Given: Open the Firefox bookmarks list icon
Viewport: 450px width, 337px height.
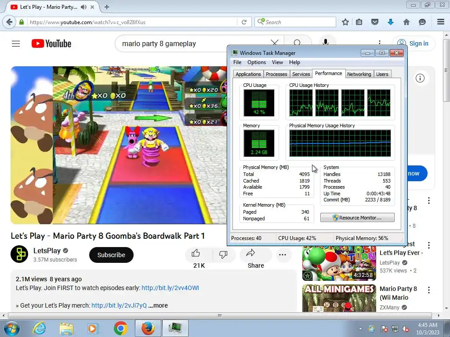Looking at the screenshot, I should [x=359, y=22].
